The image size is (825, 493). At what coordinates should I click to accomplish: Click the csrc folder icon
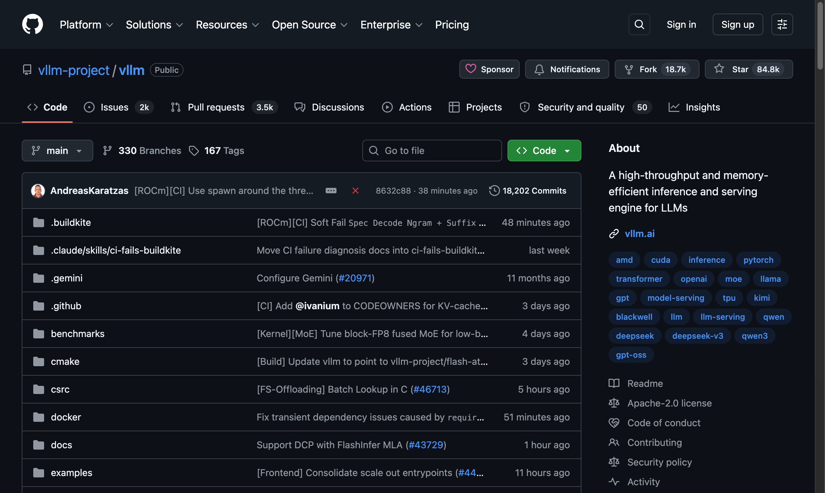(39, 389)
